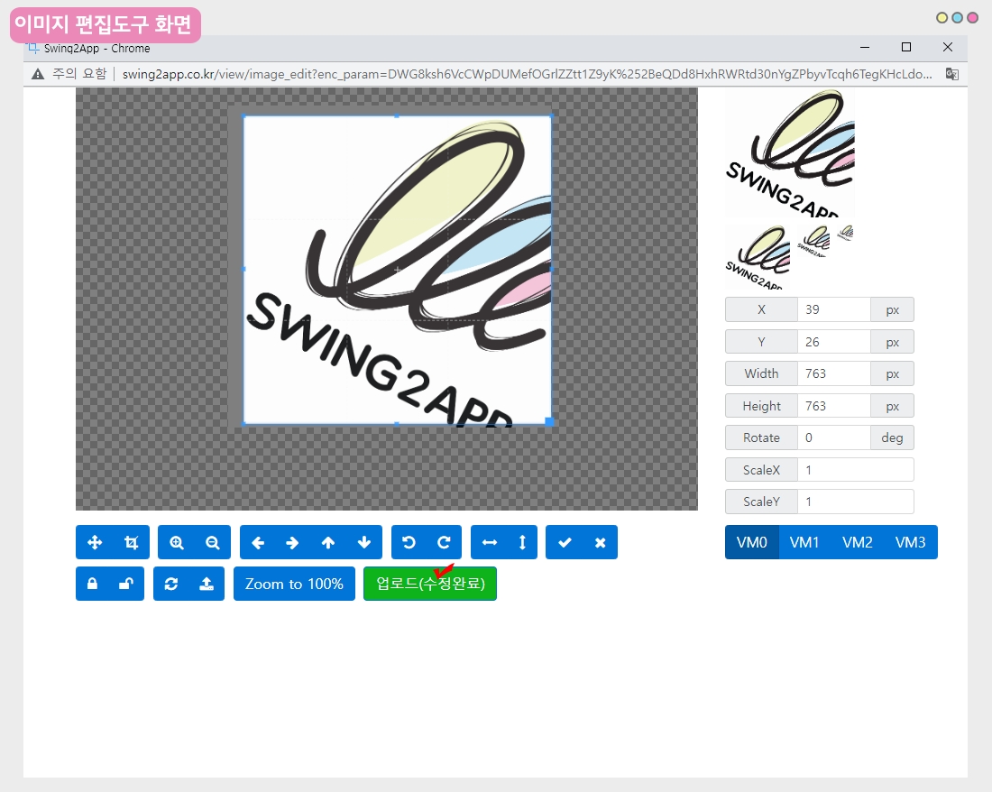Viewport: 992px width, 792px height.
Task: Focus the Y position field
Action: tap(834, 342)
